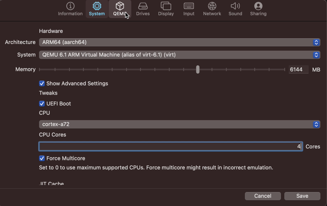Screen dimensions: 327x206
Task: Select the System chip icon tab
Action: 97,9
